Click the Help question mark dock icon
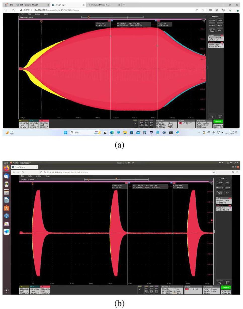Screen dimensions: 243x309 tap(7, 216)
